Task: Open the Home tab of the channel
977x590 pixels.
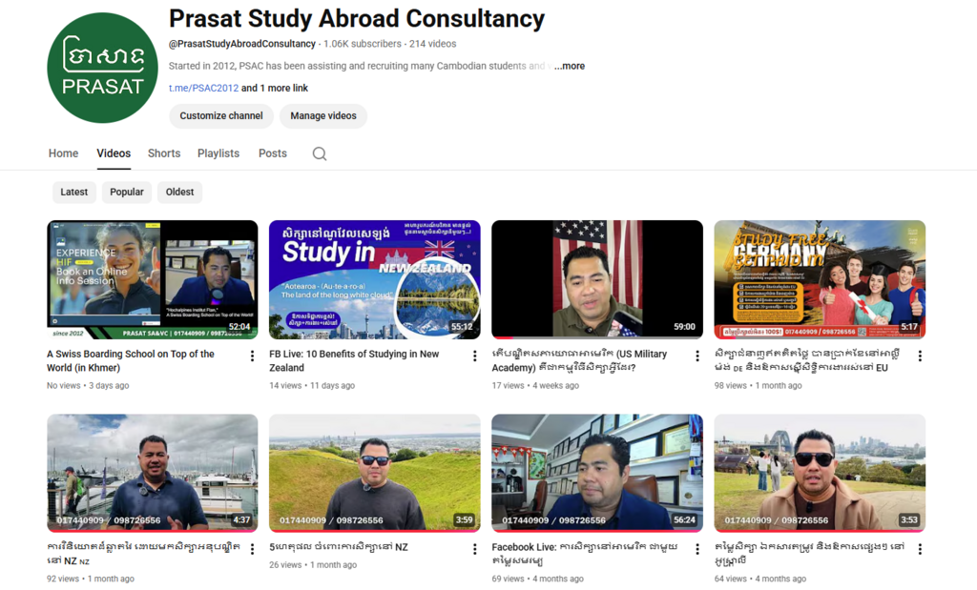Action: point(64,153)
